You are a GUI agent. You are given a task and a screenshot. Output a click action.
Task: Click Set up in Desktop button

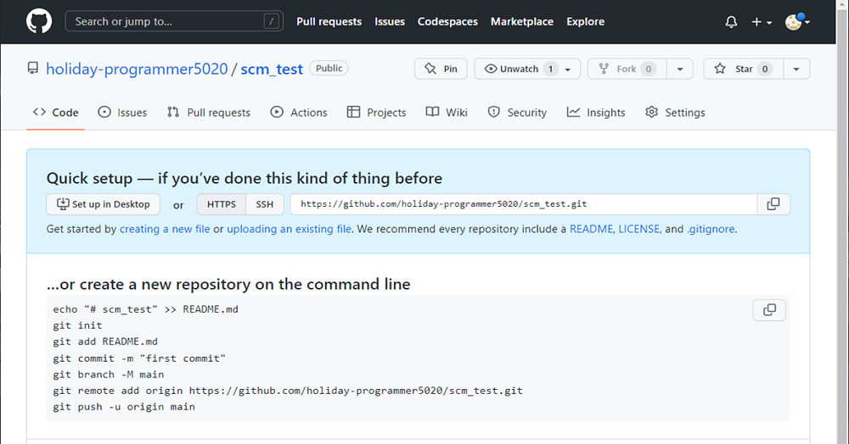103,204
